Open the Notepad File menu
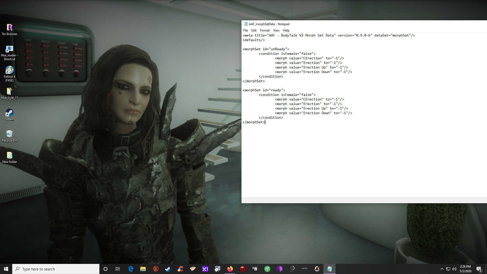The height and width of the screenshot is (274, 487). 245,30
